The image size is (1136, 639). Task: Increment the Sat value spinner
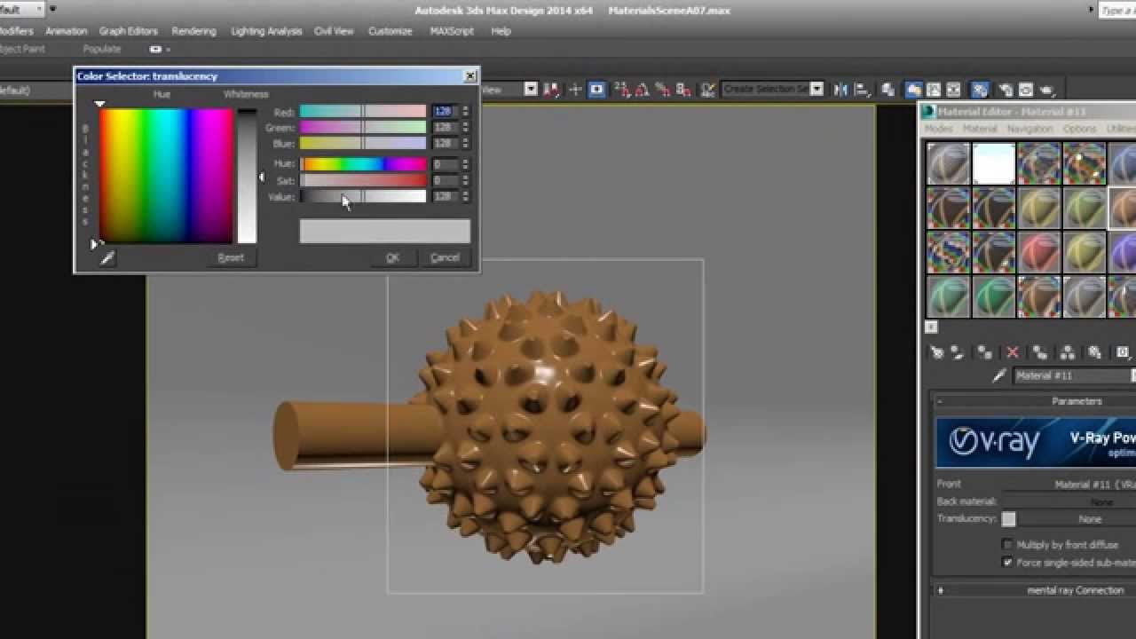[x=465, y=177]
